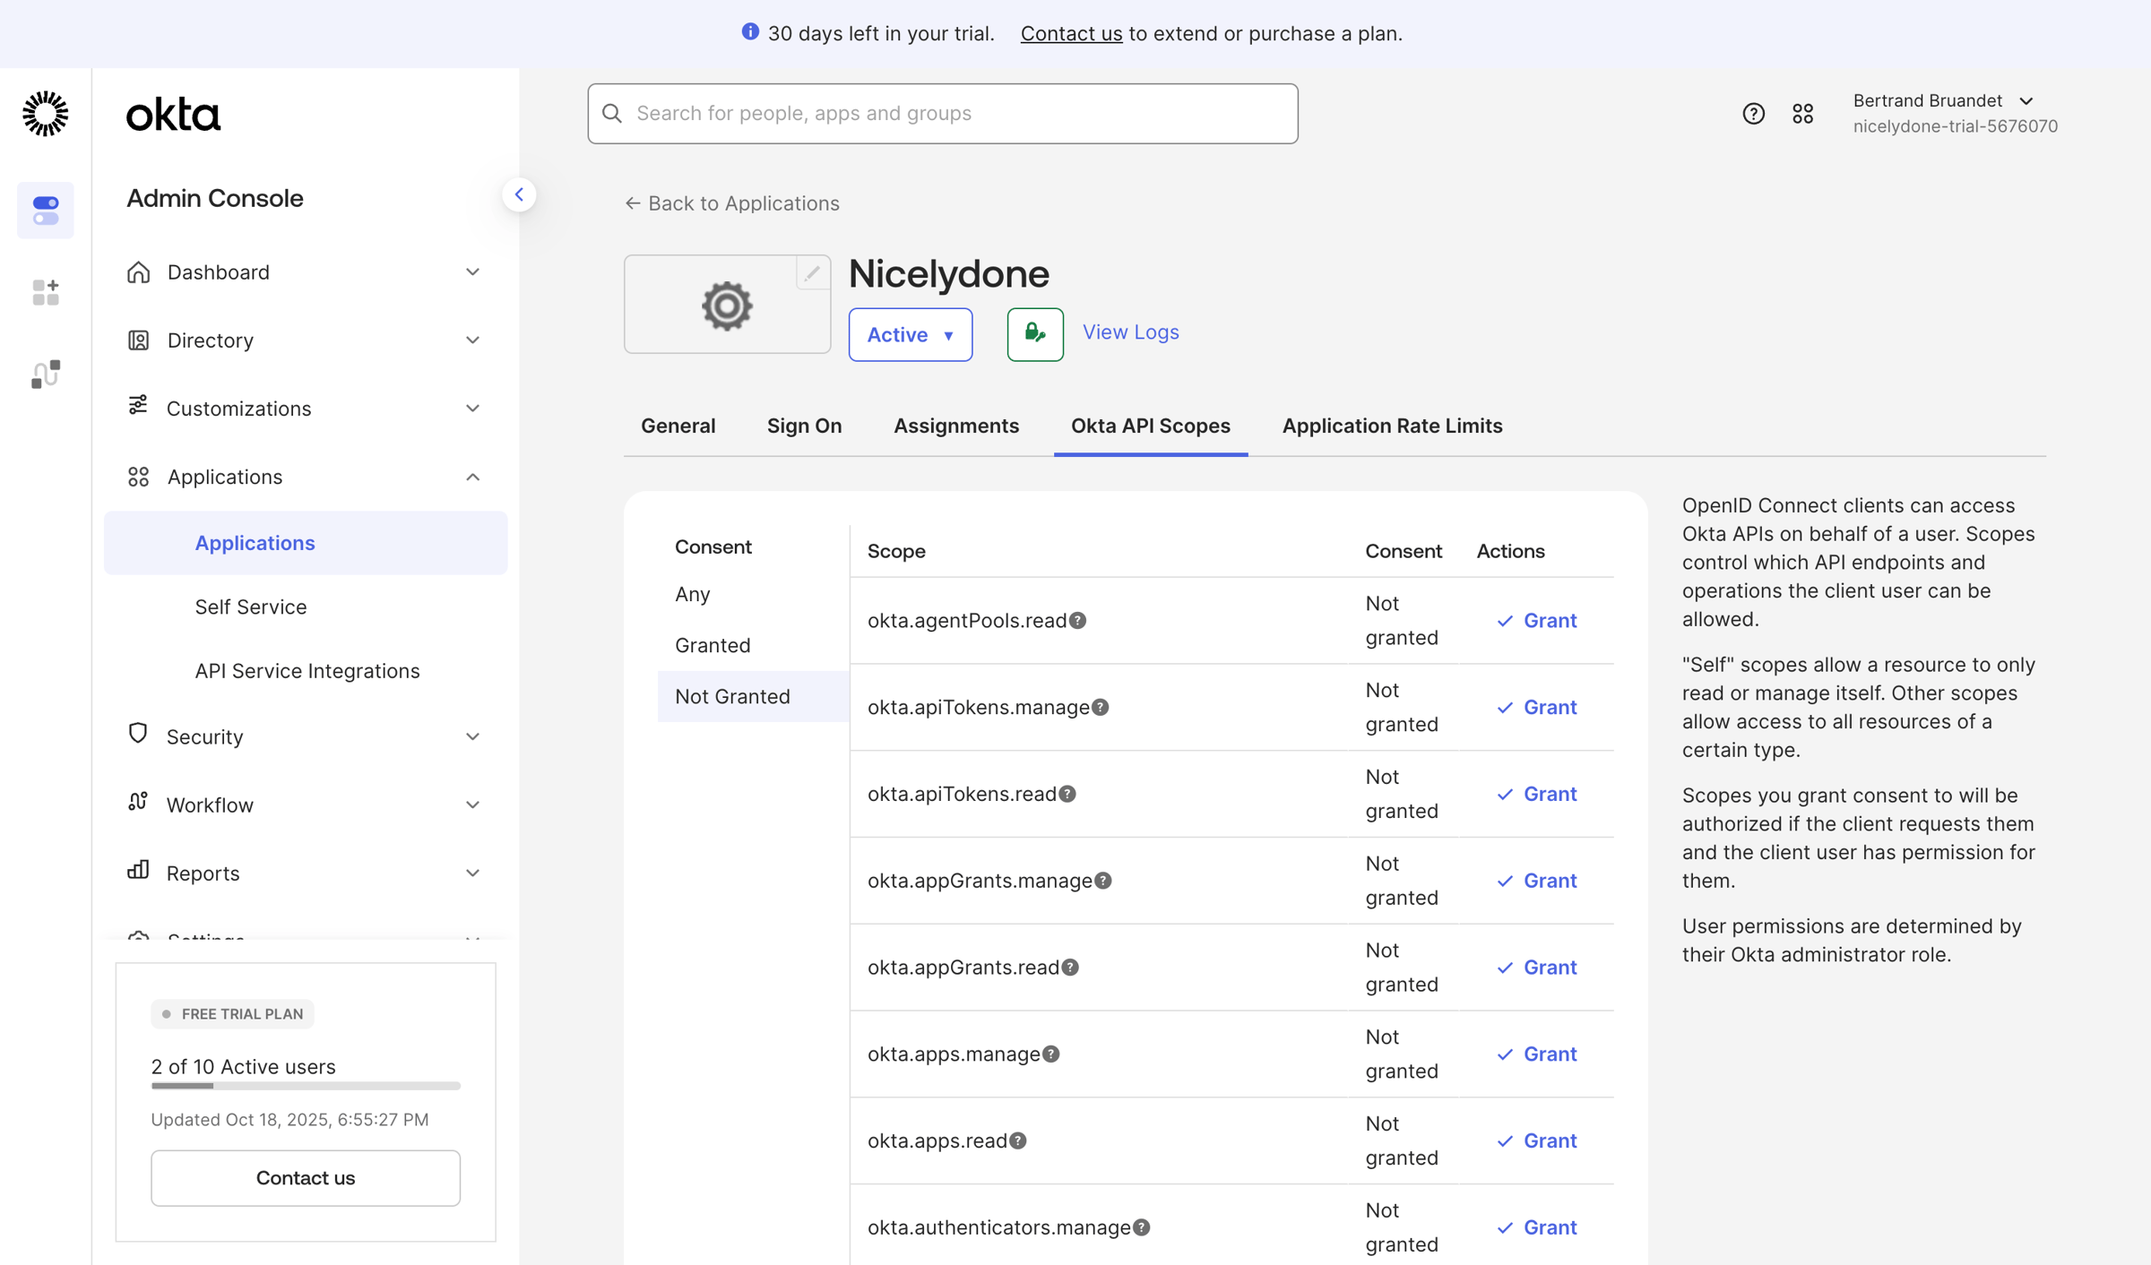This screenshot has height=1265, width=2151.
Task: Grant the okta.authenticators.manage scope
Action: (x=1536, y=1227)
